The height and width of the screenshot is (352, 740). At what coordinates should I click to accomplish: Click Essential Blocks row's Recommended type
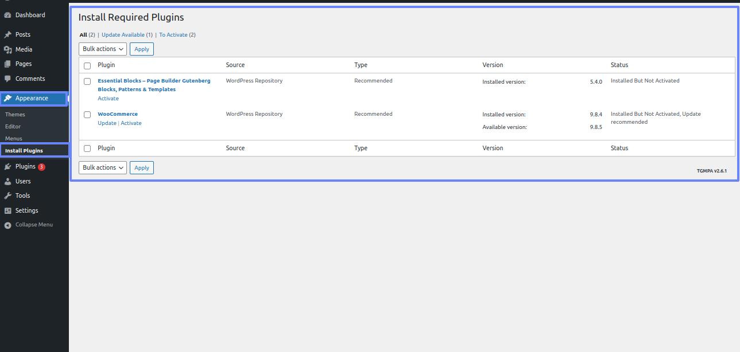[x=373, y=81]
